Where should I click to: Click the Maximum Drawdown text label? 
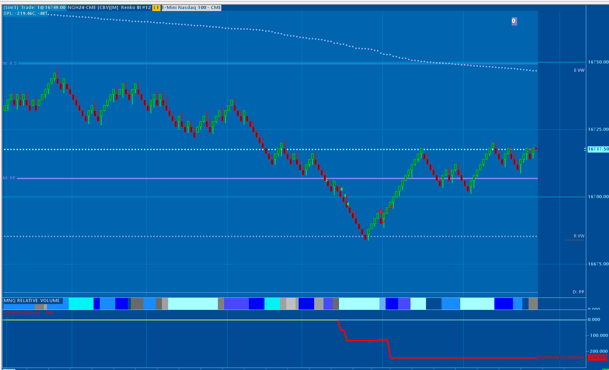pyautogui.click(x=561, y=357)
